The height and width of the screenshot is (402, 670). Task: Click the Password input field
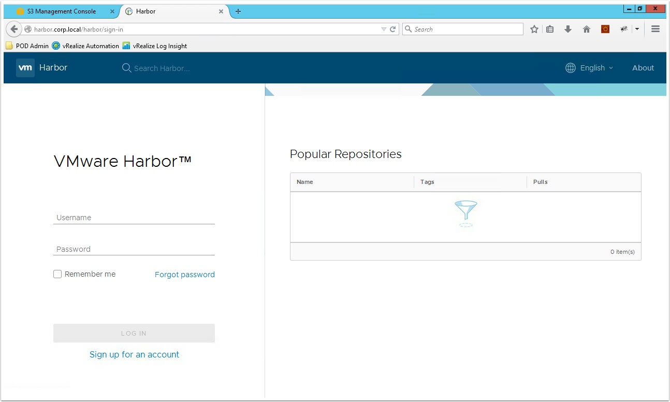[134, 249]
